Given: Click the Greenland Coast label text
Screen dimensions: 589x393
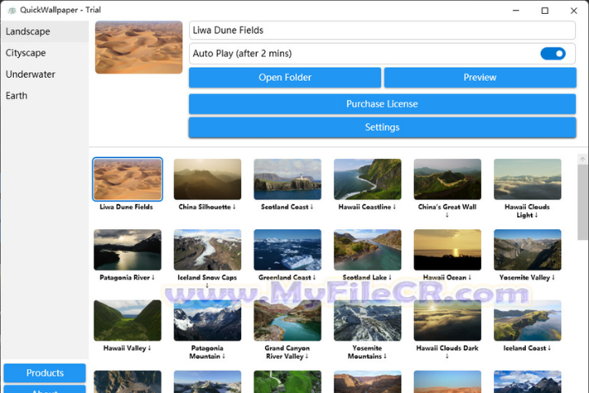Looking at the screenshot, I should coord(287,278).
